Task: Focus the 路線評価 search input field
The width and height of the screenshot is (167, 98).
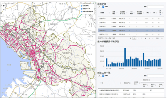Action: pyautogui.click(x=155, y=7)
